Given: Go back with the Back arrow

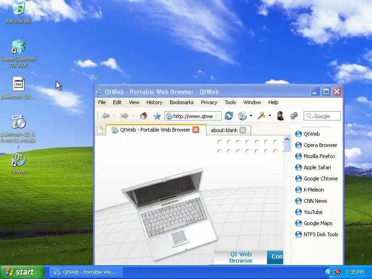Looking at the screenshot, I should (106, 116).
